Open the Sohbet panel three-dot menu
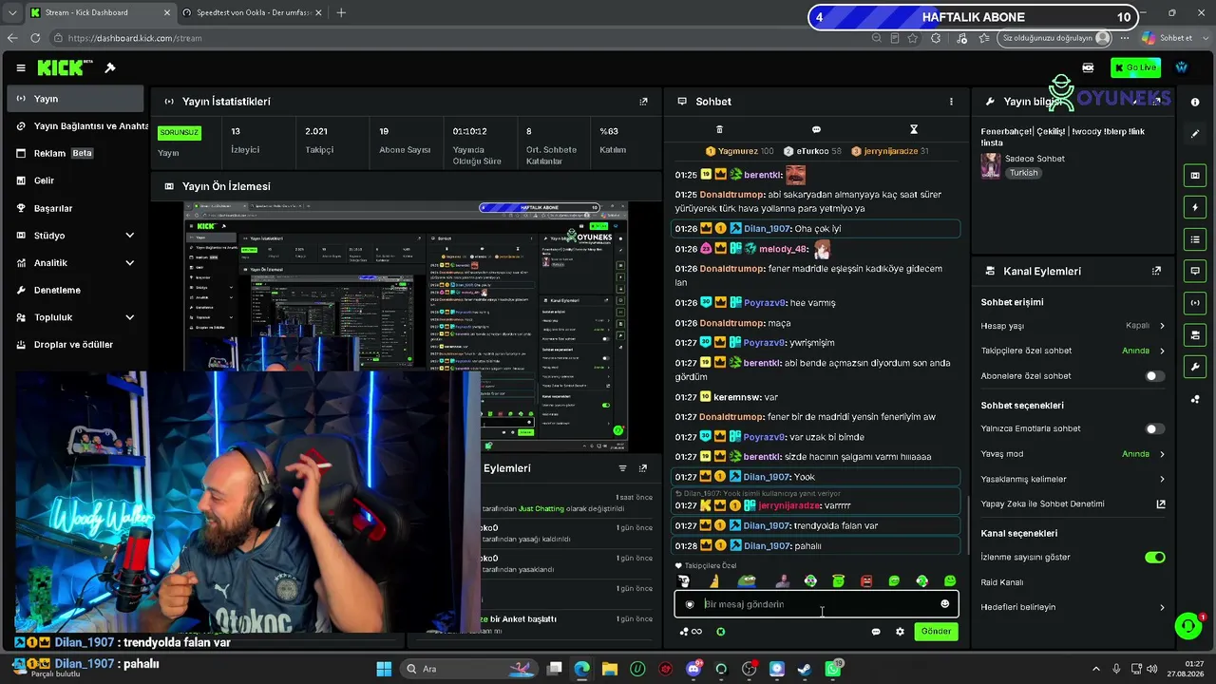This screenshot has height=684, width=1216. click(951, 102)
